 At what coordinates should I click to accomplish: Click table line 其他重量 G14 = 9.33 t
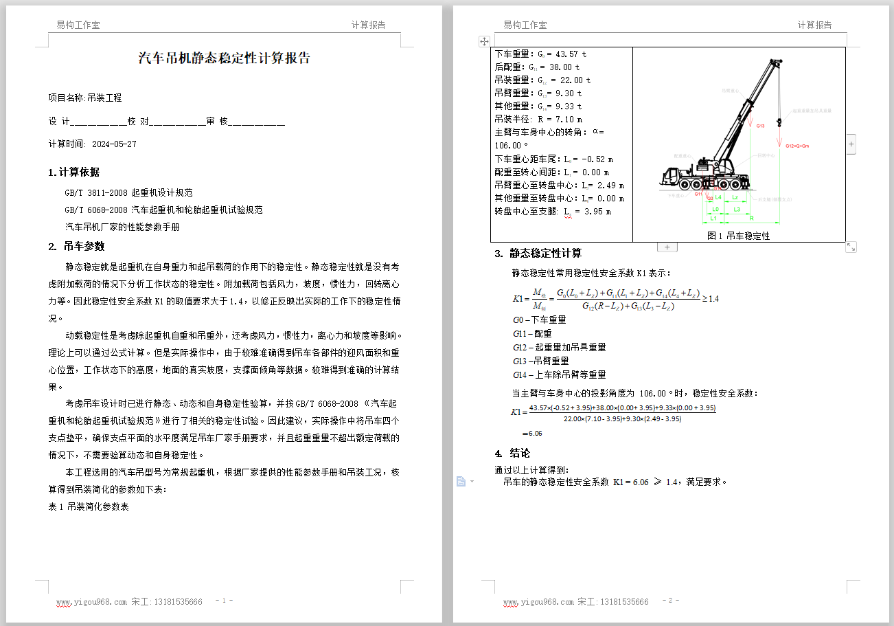coord(538,107)
